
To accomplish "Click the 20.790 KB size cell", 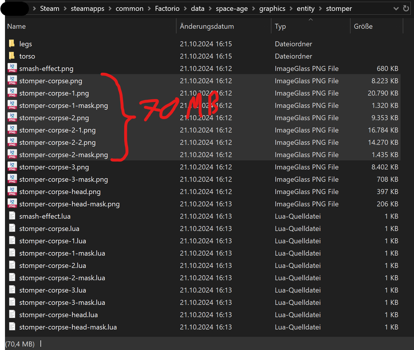I will click(x=383, y=93).
